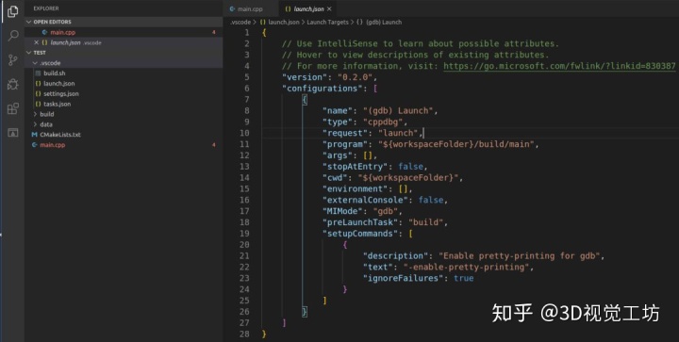The height and width of the screenshot is (342, 679).
Task: Open the Extensions view icon
Action: click(13, 108)
